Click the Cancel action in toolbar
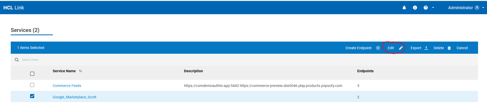Viewport: 487px width, 110px height. pos(462,48)
